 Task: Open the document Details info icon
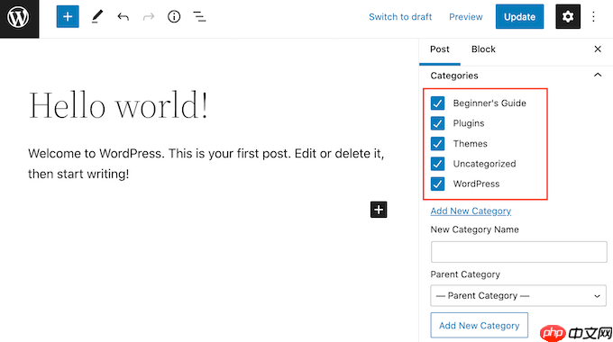pyautogui.click(x=174, y=17)
